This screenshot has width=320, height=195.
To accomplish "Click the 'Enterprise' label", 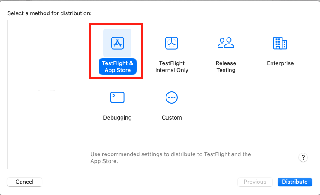I will point(280,63).
